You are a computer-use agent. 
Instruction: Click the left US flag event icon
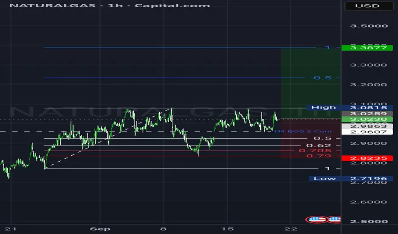[316, 219]
